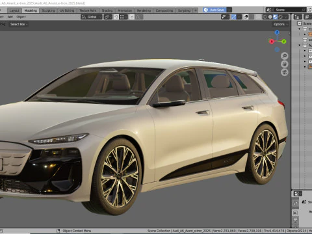Screen dimensions: 312x234
Task: Switch to rendered viewport shading
Action: pyautogui.click(x=281, y=17)
